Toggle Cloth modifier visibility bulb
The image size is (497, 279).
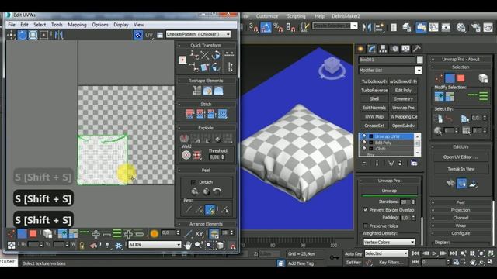click(364, 148)
